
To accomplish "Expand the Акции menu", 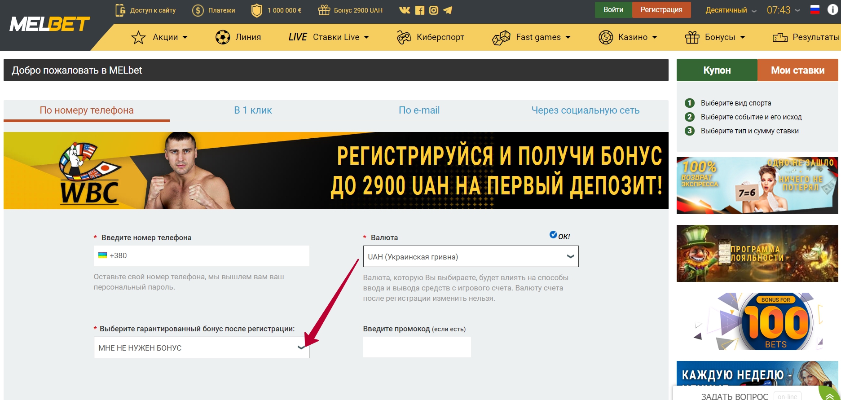I will 185,37.
